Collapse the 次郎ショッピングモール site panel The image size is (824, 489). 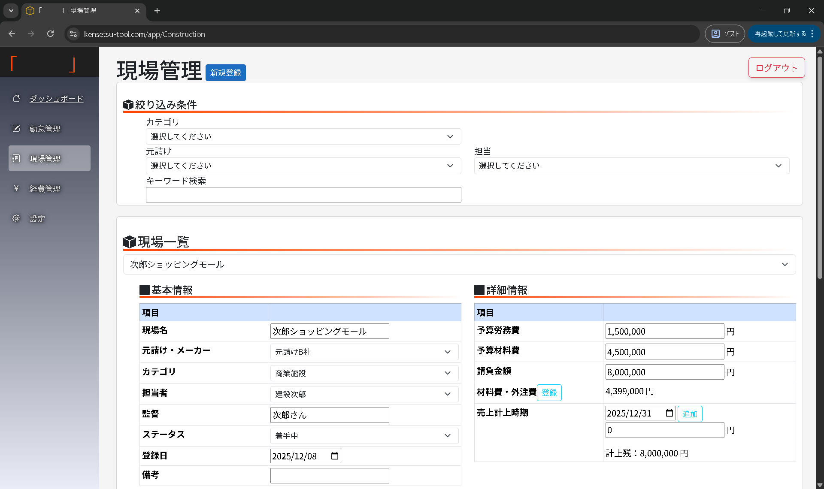[785, 264]
